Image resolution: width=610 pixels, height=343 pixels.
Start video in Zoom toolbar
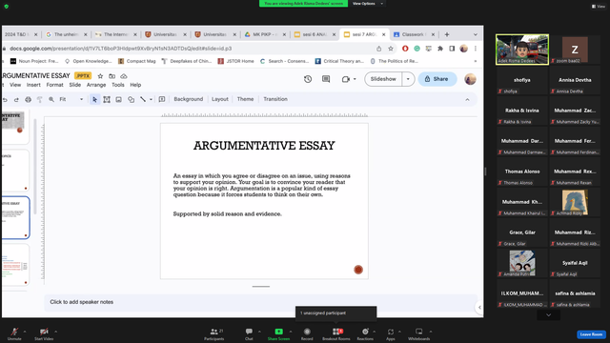(44, 333)
